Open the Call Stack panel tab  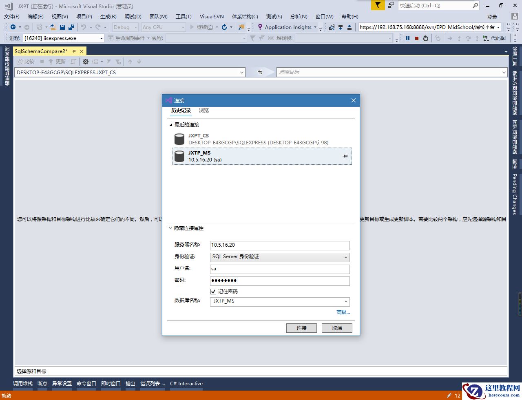pos(23,384)
